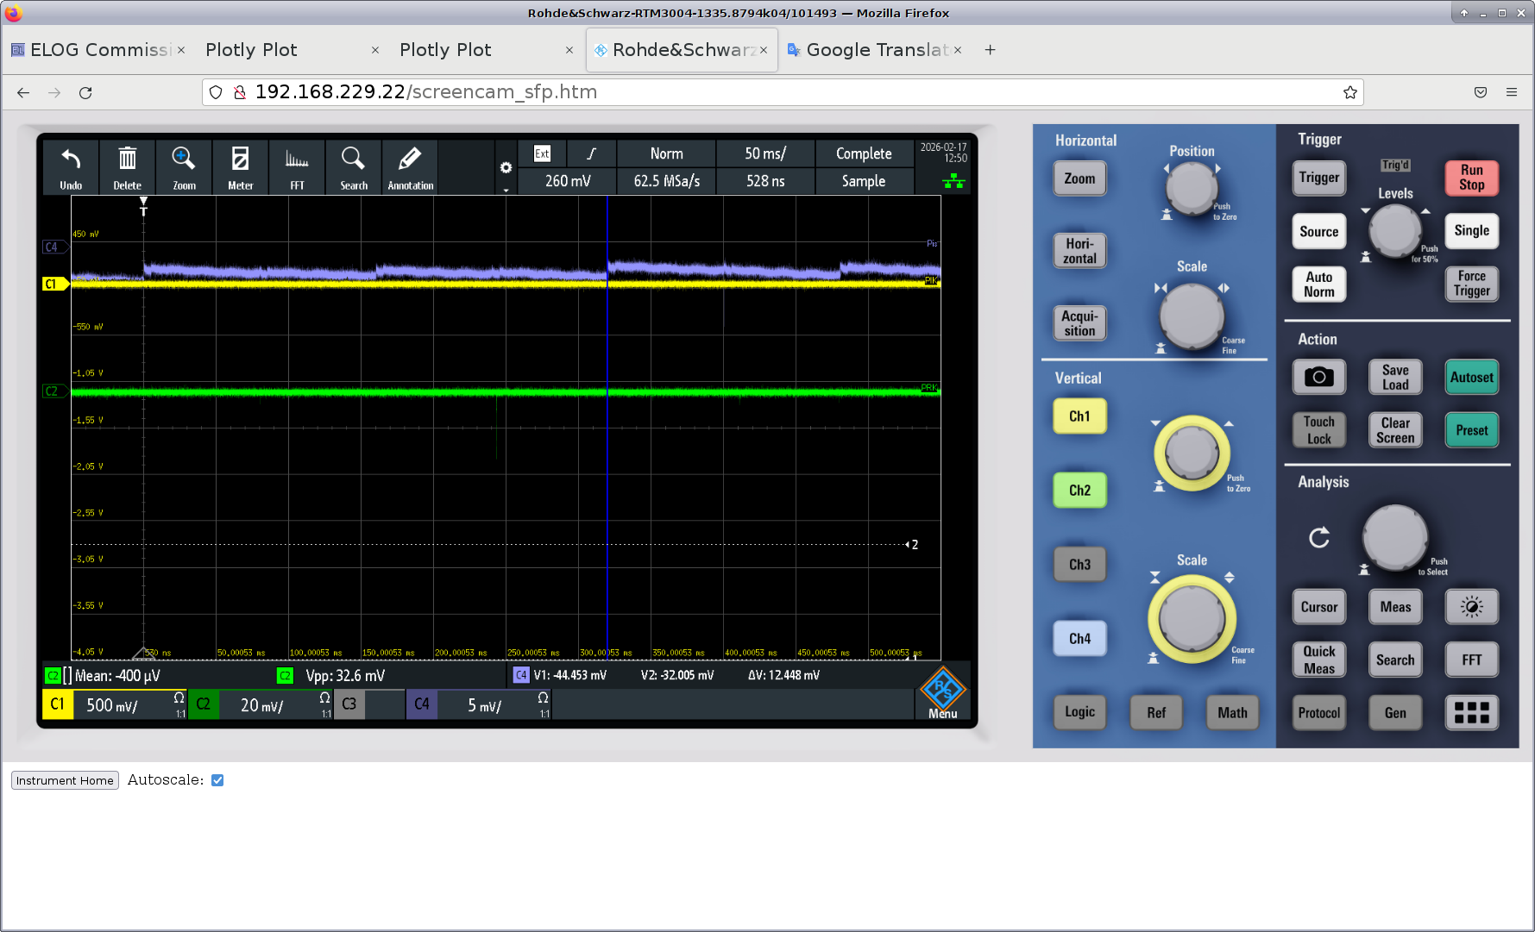Open the FFT toolbar icon

297,167
